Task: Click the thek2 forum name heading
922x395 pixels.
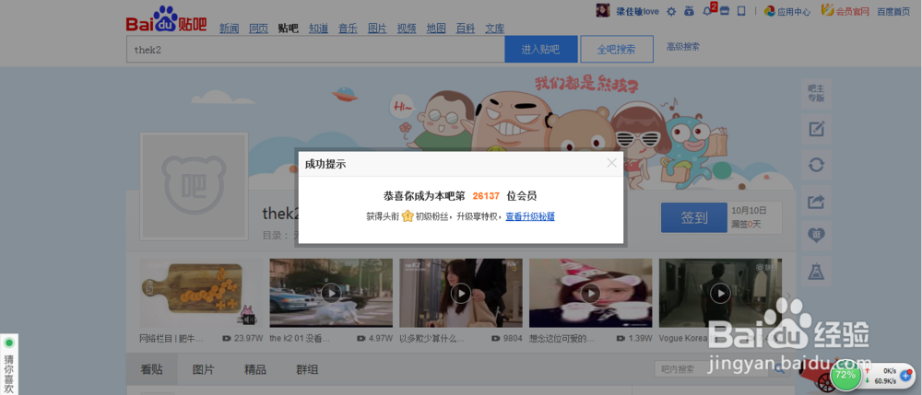Action: (x=281, y=214)
